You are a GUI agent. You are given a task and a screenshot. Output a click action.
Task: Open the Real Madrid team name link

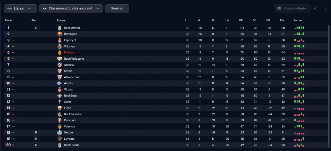click(x=72, y=28)
